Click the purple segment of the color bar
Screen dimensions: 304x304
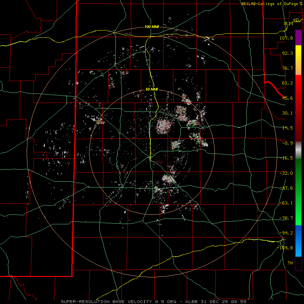[x=298, y=37]
